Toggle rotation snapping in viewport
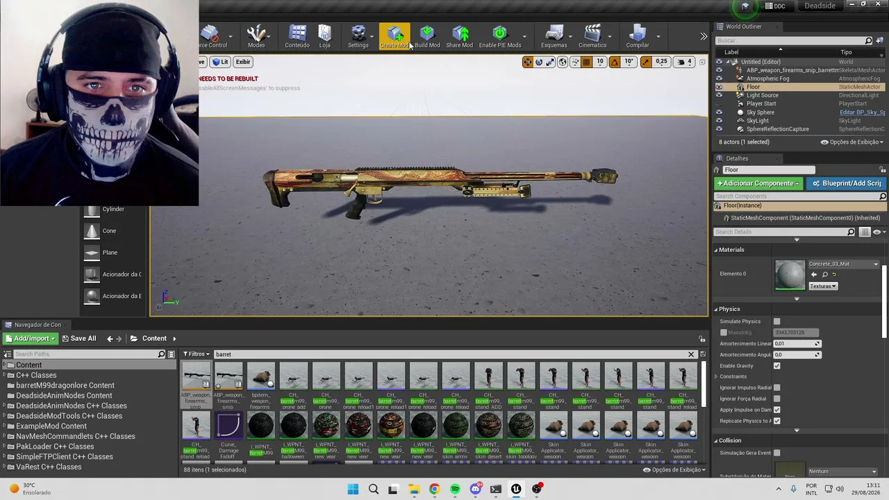The height and width of the screenshot is (500, 889). (x=615, y=62)
